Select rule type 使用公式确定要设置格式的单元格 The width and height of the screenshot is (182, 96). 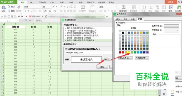(x=88, y=40)
